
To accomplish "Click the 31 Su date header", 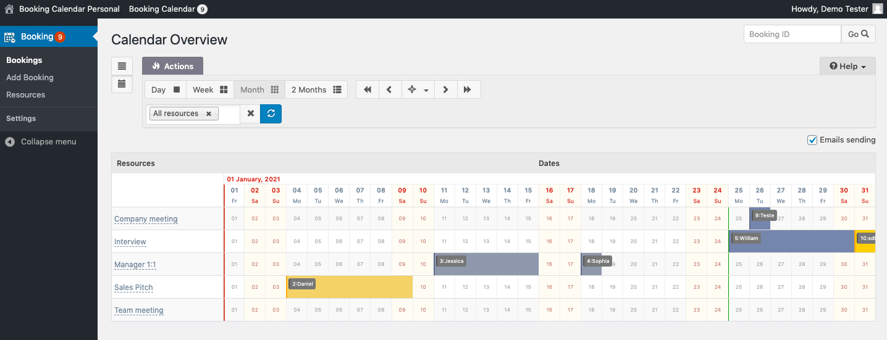I will pos(865,196).
